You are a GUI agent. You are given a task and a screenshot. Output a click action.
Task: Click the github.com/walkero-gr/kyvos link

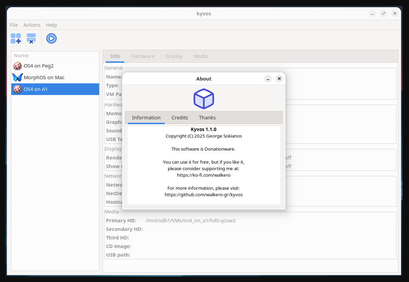[x=204, y=195]
